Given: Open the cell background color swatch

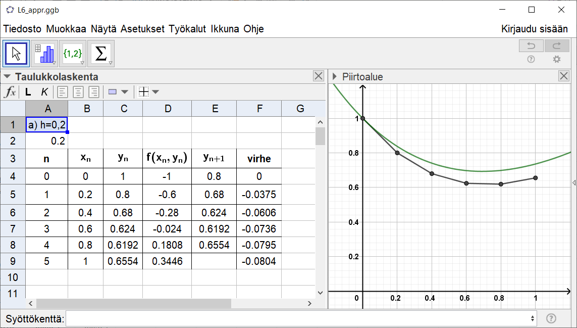Looking at the screenshot, I should pyautogui.click(x=112, y=91).
